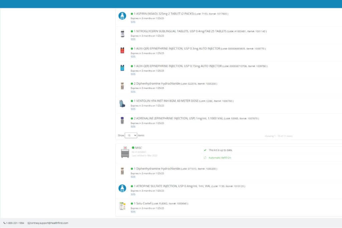Click 'This kit is up to date' status text

pos(220,150)
